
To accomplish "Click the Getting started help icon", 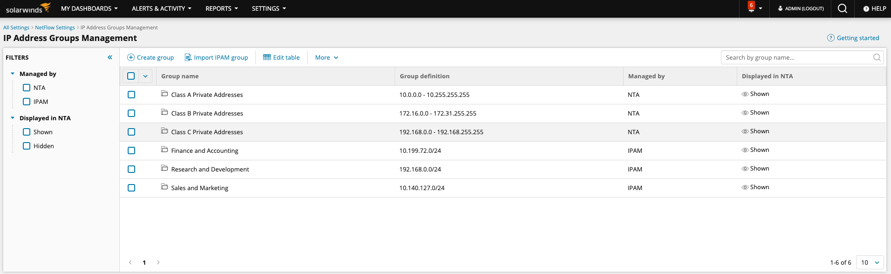I will 831,38.
